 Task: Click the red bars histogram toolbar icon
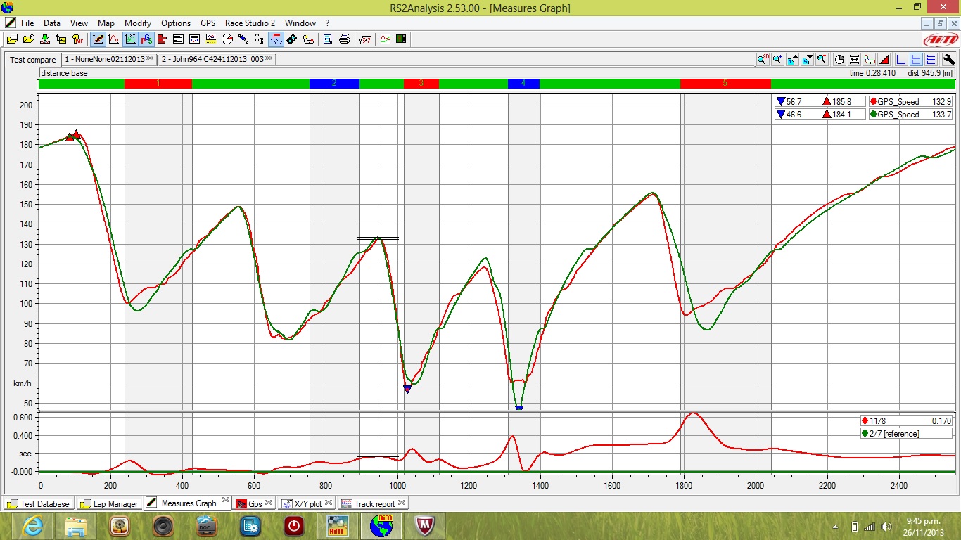(162, 39)
